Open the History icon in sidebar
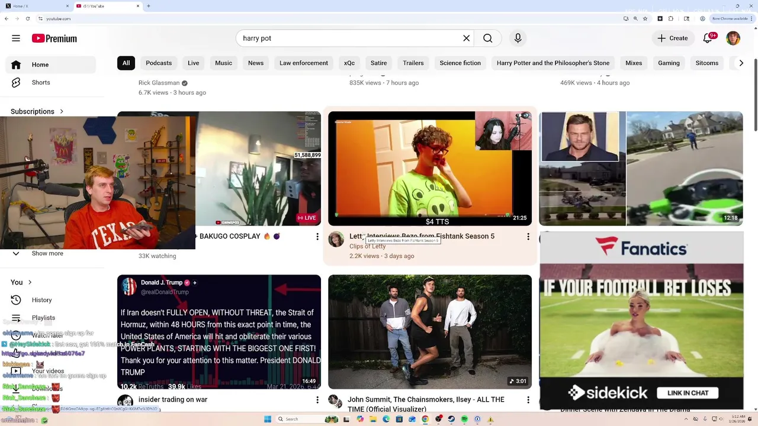 tap(16, 300)
